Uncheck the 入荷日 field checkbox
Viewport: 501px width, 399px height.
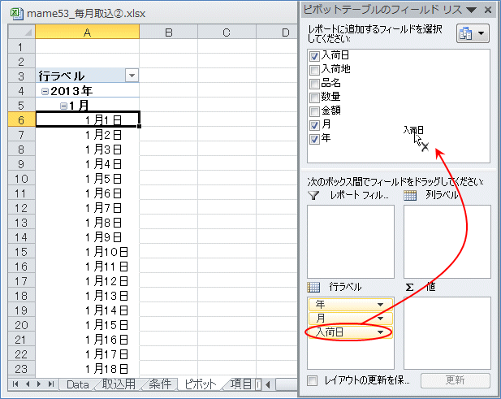click(x=314, y=56)
